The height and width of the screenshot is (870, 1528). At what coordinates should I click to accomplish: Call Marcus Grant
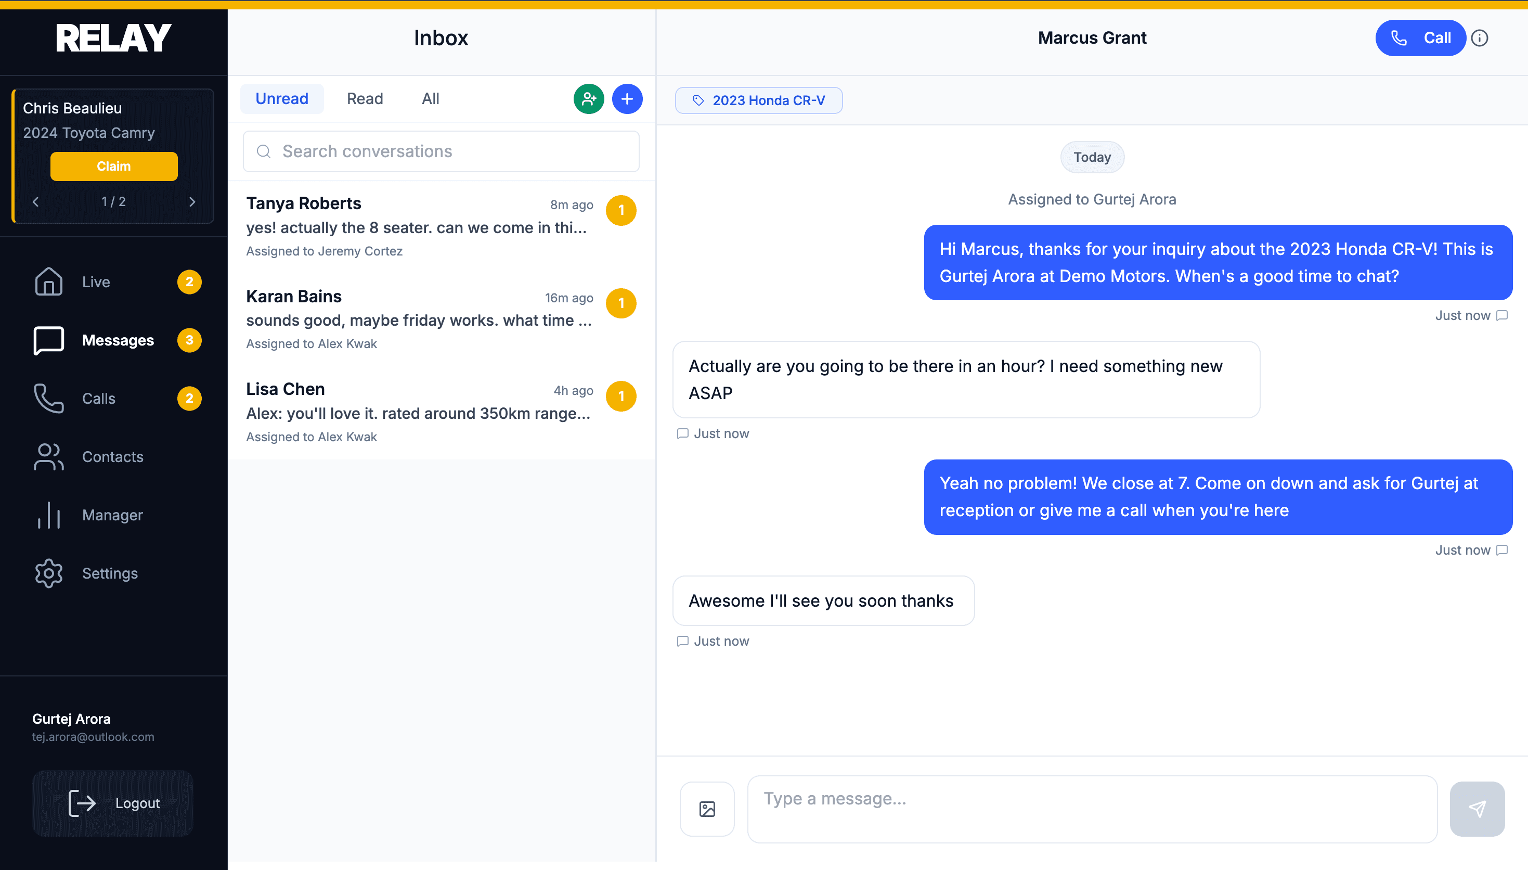[1420, 37]
